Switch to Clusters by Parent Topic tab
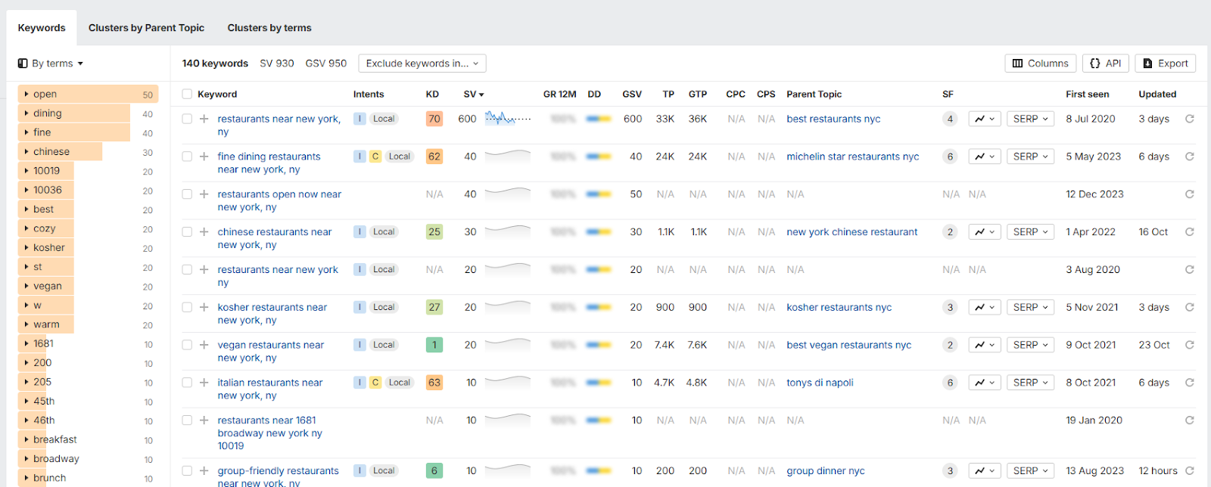The height and width of the screenshot is (487, 1211). 146,28
